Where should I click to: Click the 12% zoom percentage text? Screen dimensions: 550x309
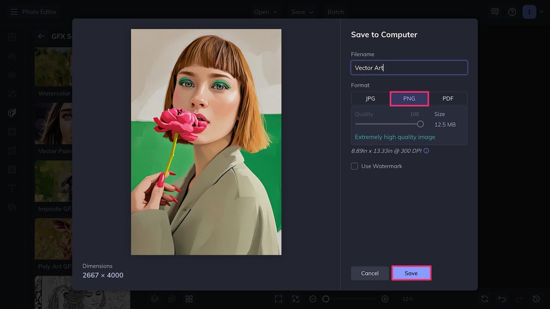(x=407, y=299)
